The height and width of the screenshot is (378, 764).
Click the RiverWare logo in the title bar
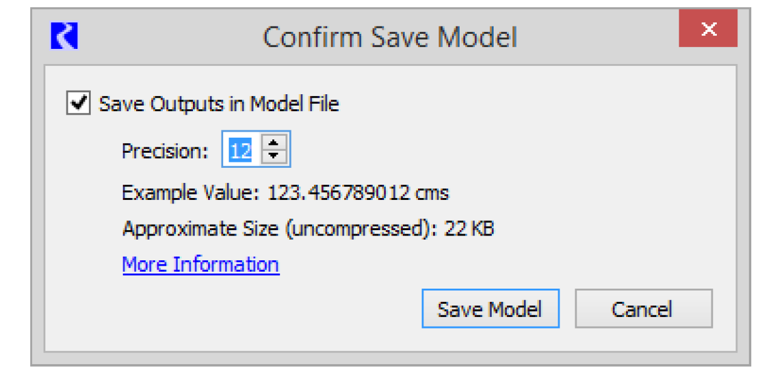coord(64,36)
